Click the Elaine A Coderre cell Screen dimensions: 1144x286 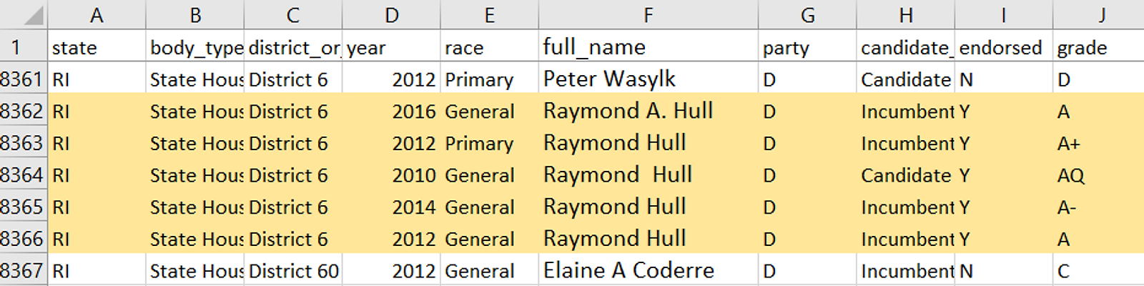click(x=649, y=271)
